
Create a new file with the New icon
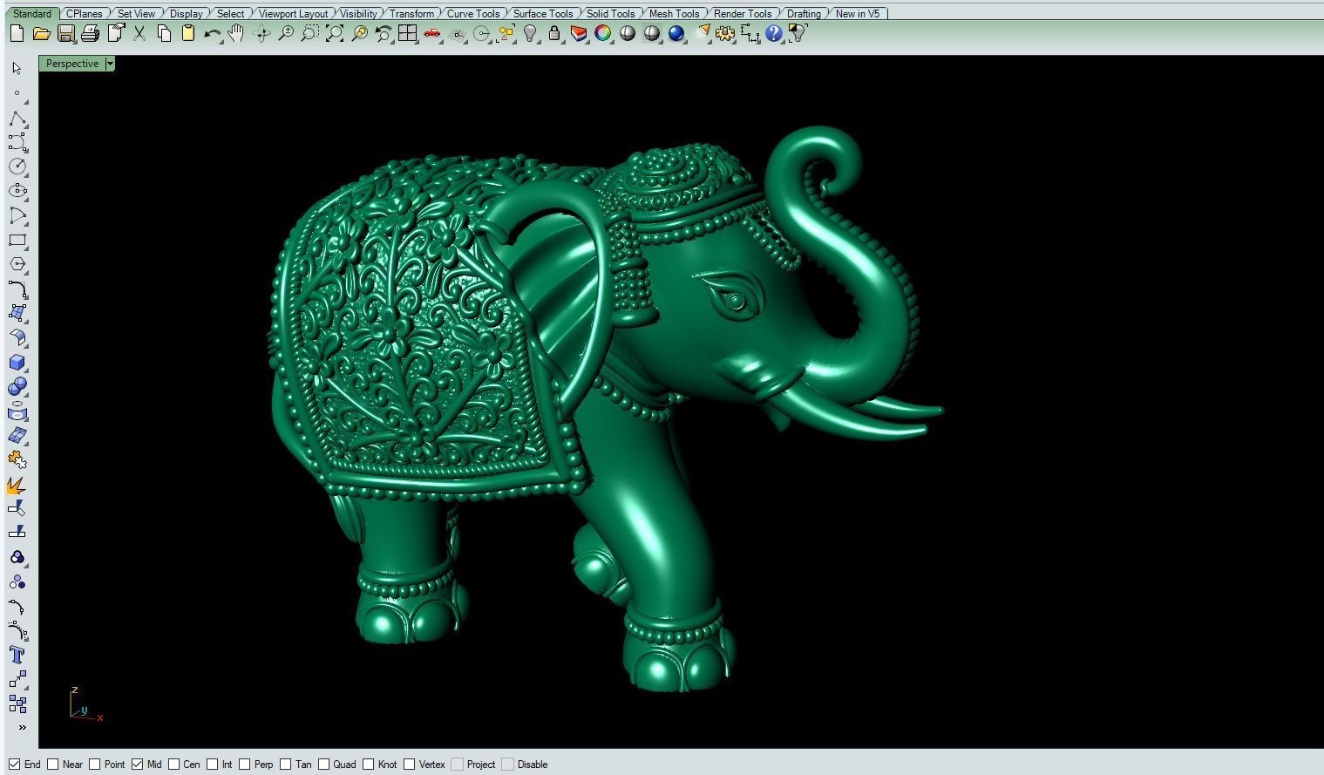[x=17, y=34]
